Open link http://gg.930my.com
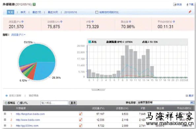This screenshot has width=196, height=129. tap(27, 126)
